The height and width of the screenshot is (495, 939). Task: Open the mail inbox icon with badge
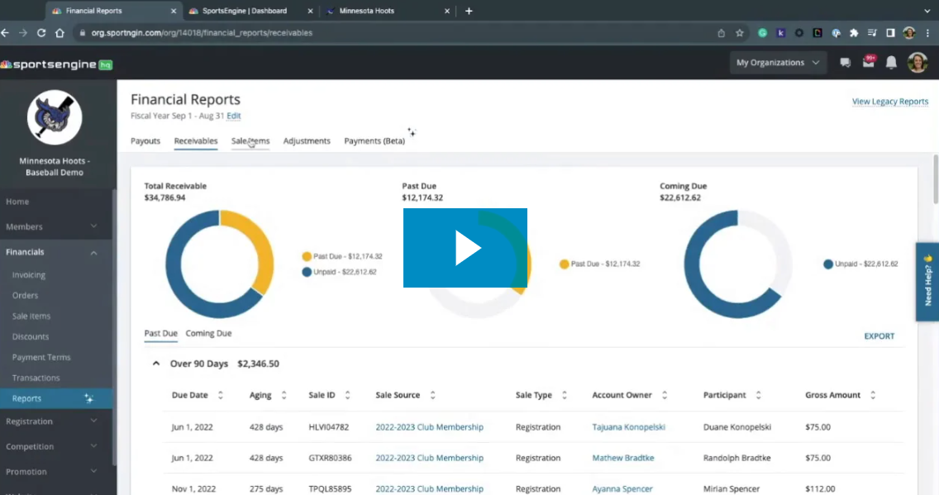point(868,63)
